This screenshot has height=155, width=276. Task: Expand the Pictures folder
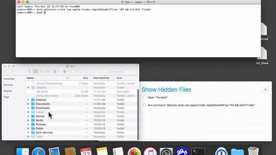click(28, 124)
